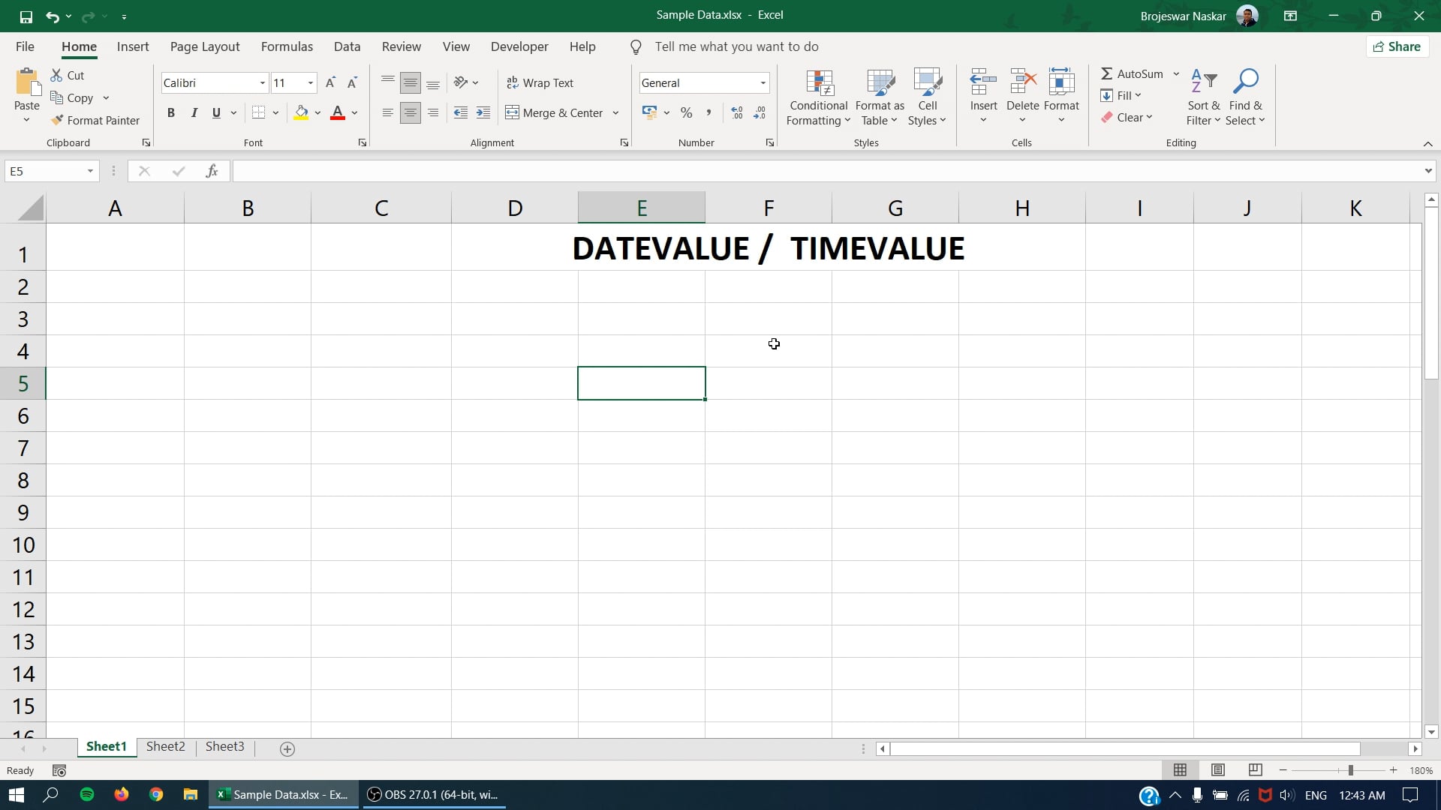Switch to the Data ribbon tab
Image resolution: width=1441 pixels, height=810 pixels.
tap(347, 46)
